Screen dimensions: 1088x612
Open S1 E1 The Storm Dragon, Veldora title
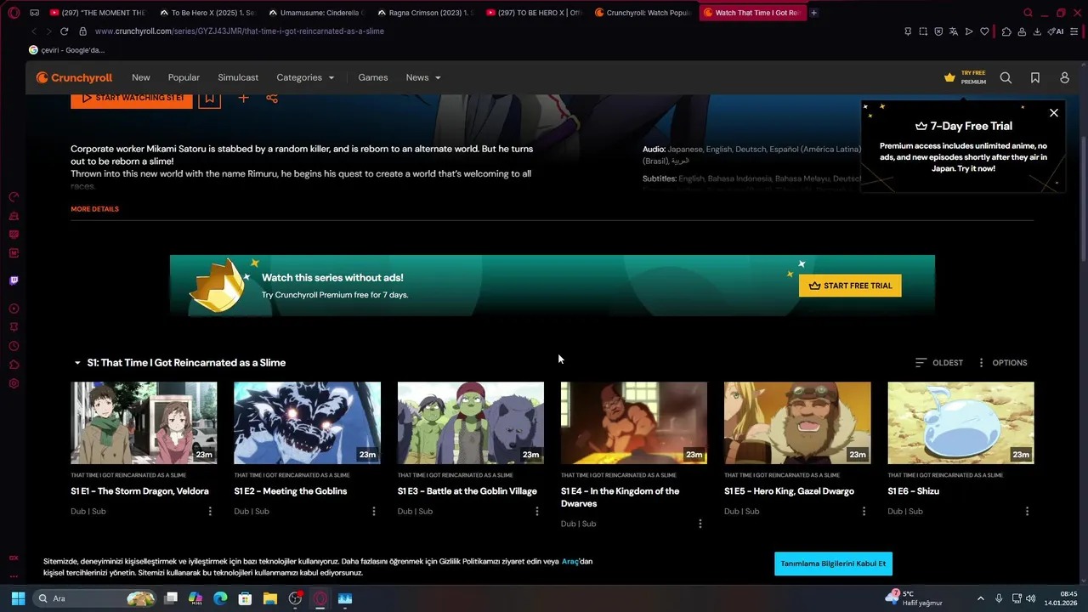point(139,491)
